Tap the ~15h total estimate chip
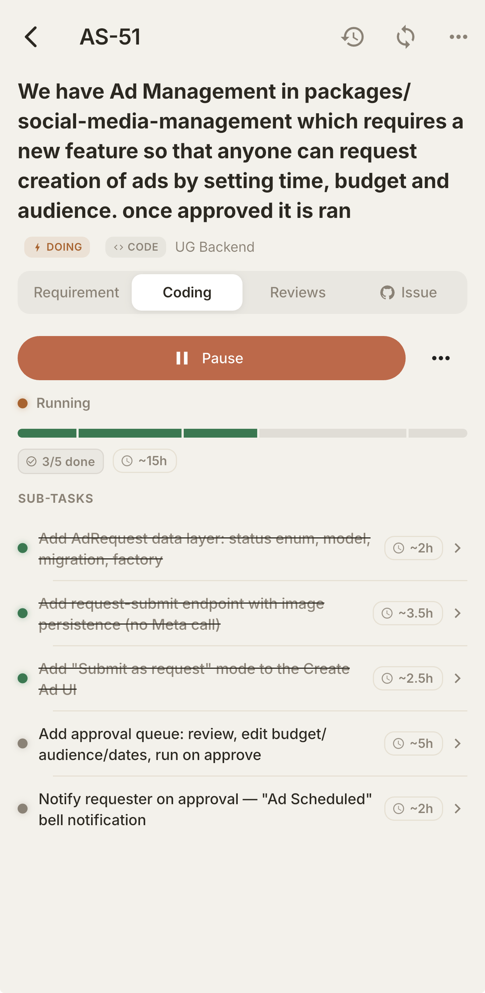This screenshot has height=993, width=485. click(145, 461)
